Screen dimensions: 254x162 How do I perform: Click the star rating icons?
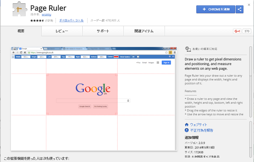[37, 21]
